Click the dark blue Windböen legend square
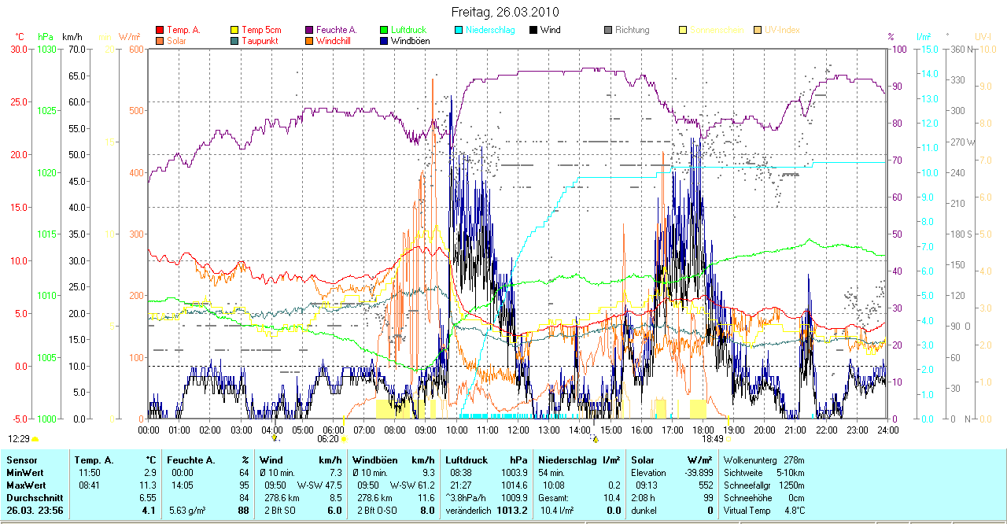The height and width of the screenshot is (524, 1007). point(385,41)
